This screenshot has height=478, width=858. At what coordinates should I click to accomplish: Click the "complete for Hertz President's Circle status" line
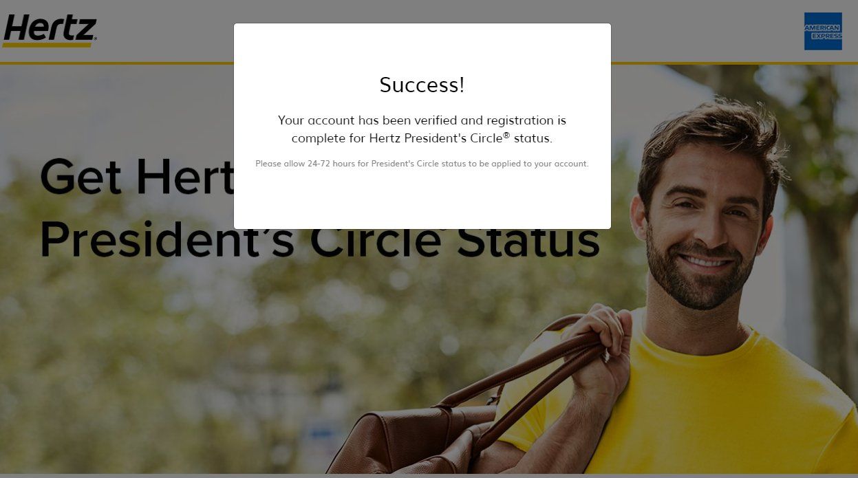point(422,138)
